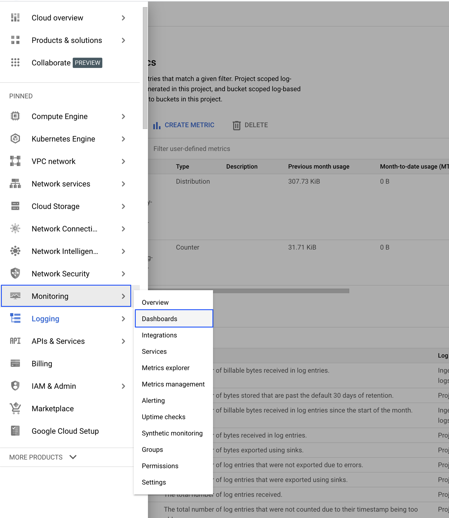Click the Cloud Storage icon
Image resolution: width=449 pixels, height=518 pixels.
(15, 206)
